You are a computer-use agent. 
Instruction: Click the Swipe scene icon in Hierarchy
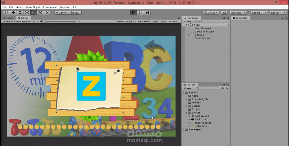point(190,25)
